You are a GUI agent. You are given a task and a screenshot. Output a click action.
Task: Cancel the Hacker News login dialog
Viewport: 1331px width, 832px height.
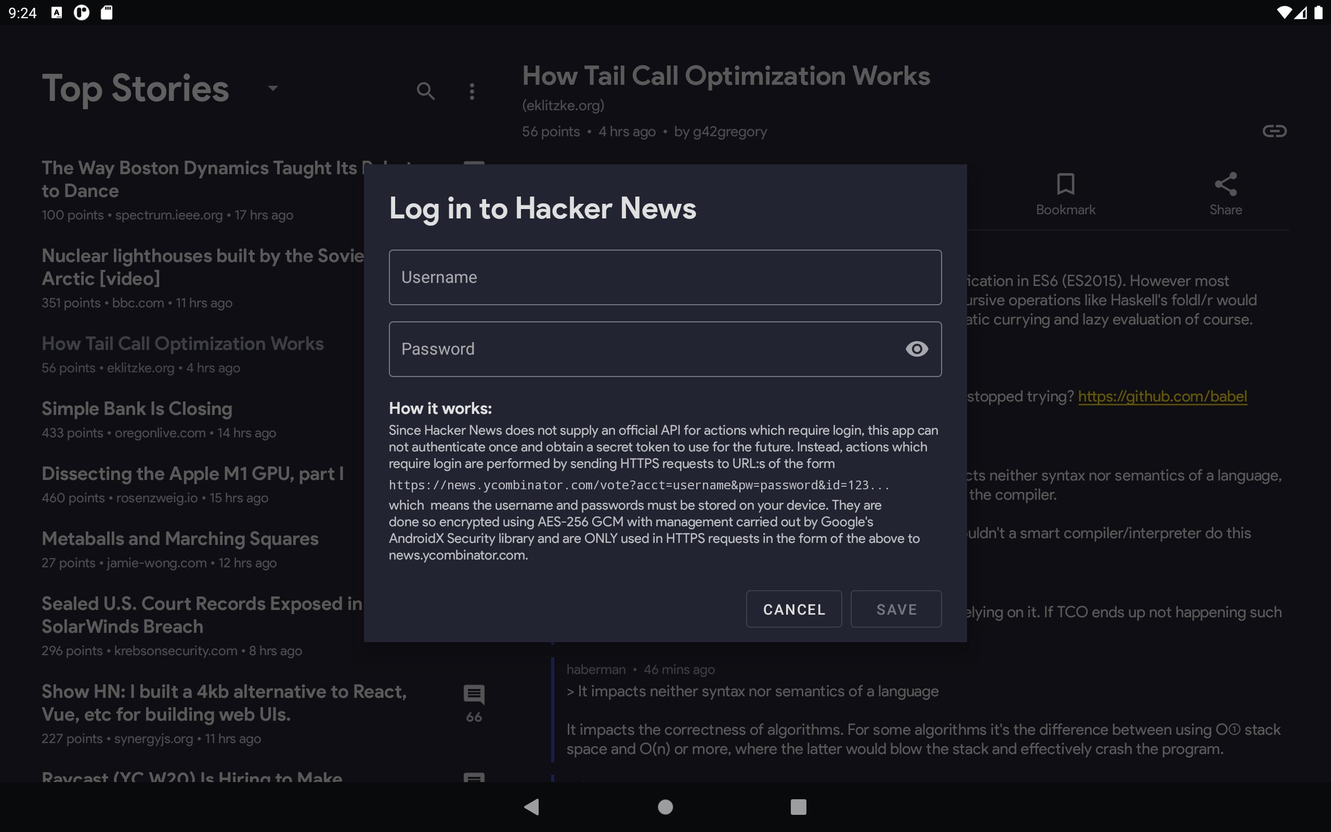793,609
